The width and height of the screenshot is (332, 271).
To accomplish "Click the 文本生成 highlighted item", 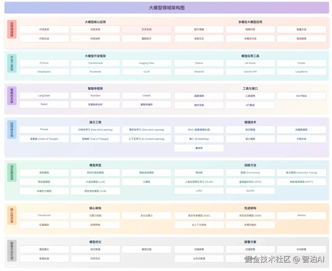I will pos(146,29).
